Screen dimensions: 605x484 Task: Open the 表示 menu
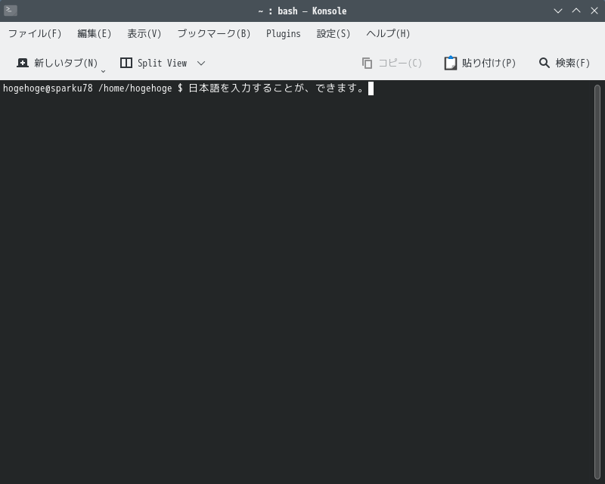(142, 33)
